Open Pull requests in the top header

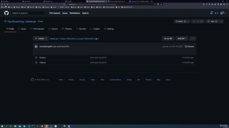[x=55, y=13]
